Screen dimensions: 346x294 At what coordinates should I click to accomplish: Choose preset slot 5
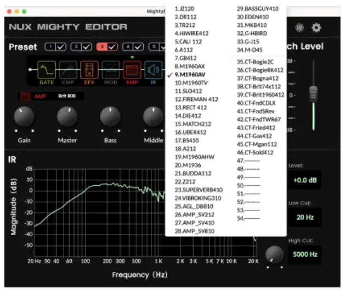(154, 47)
